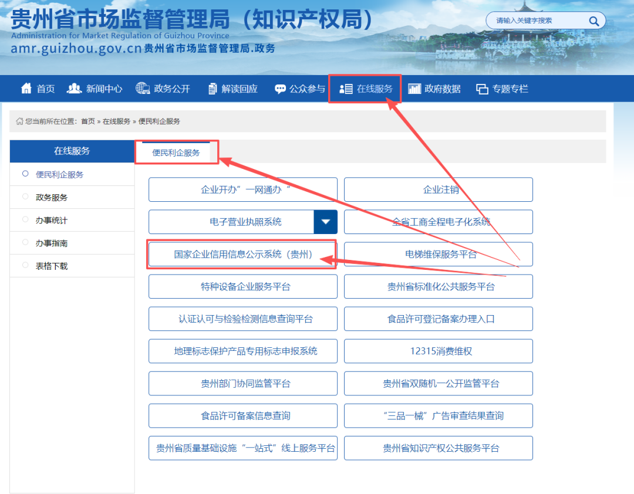Select the 表格下载 sidebar radio bullet
The height and width of the screenshot is (494, 634).
pos(25,265)
